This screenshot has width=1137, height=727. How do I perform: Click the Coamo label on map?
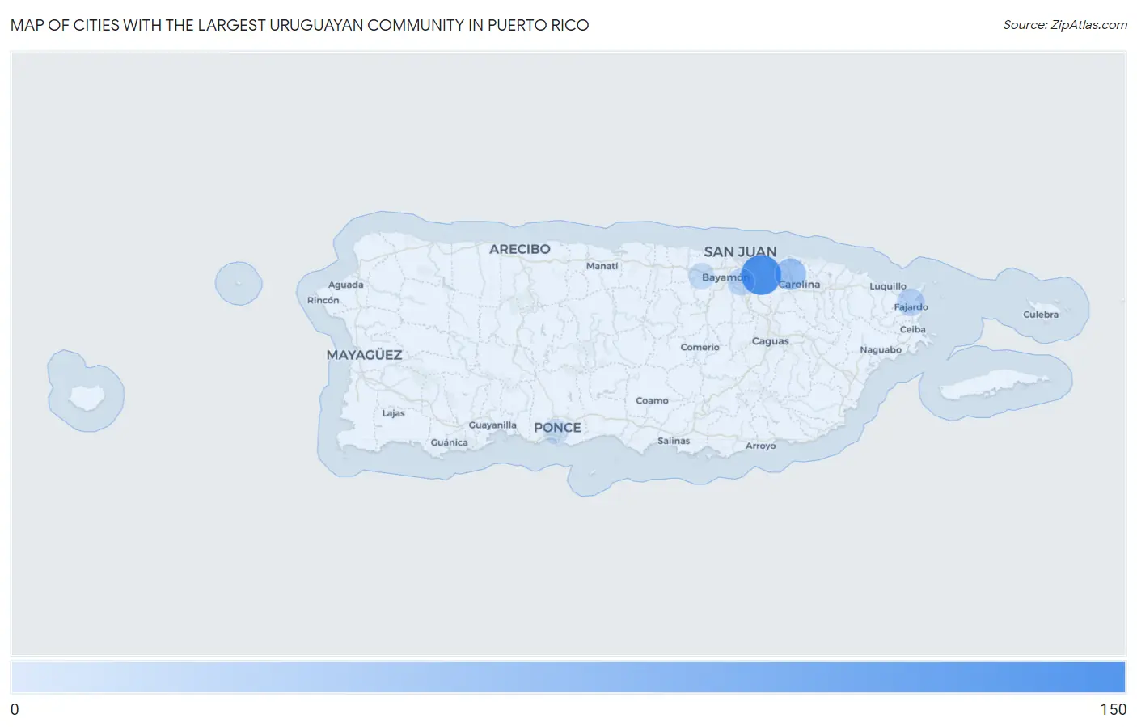pyautogui.click(x=652, y=401)
